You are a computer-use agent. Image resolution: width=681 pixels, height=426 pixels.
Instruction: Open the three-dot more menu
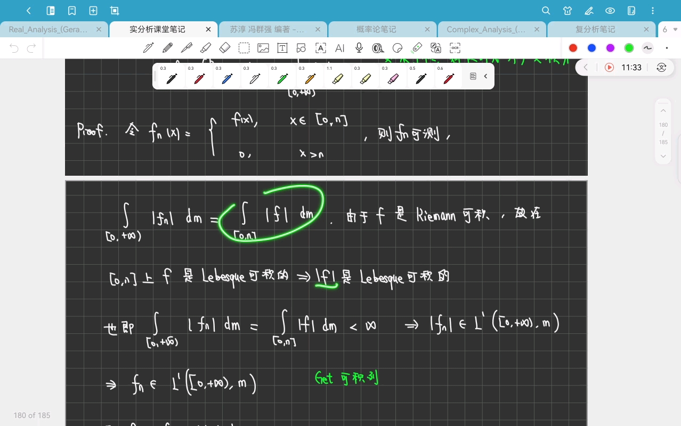[x=653, y=11]
